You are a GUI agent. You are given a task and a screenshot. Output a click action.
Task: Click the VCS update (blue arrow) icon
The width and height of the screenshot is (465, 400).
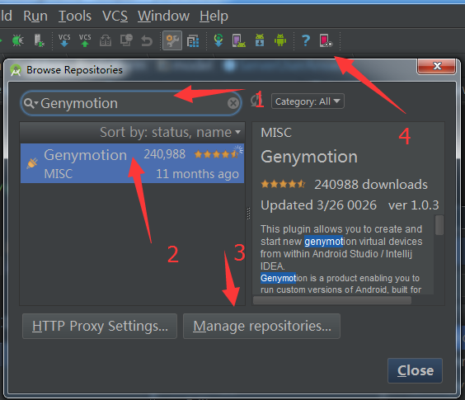pos(64,40)
